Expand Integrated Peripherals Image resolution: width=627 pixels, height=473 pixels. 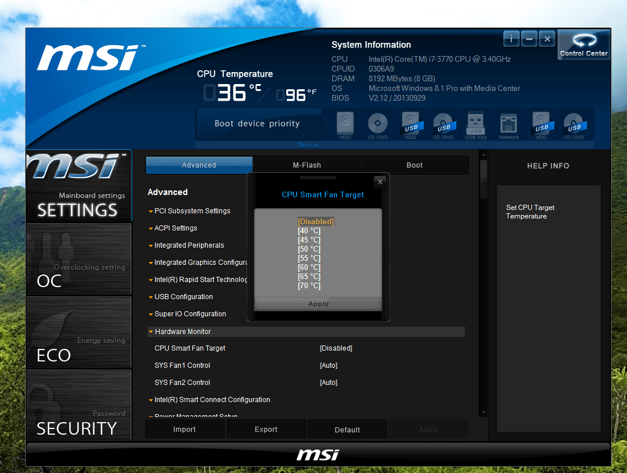point(186,245)
